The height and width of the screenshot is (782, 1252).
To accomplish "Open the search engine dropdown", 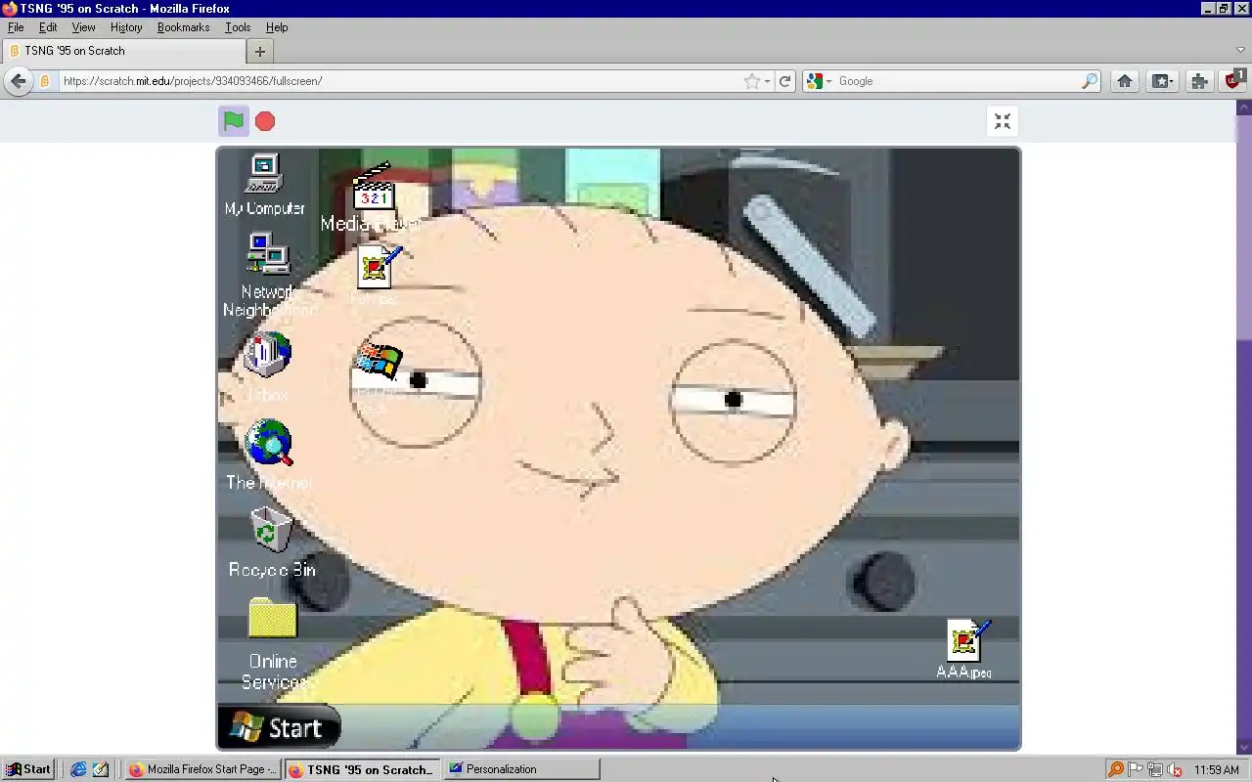I will 819,81.
